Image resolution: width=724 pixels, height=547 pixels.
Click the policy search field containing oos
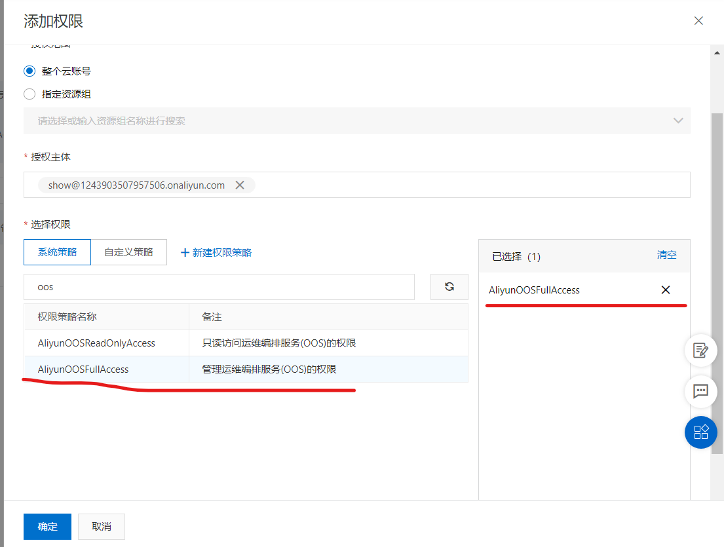click(x=219, y=287)
